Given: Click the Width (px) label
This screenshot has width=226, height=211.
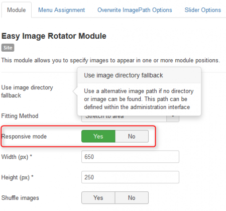Looking at the screenshot, I should 17,157.
